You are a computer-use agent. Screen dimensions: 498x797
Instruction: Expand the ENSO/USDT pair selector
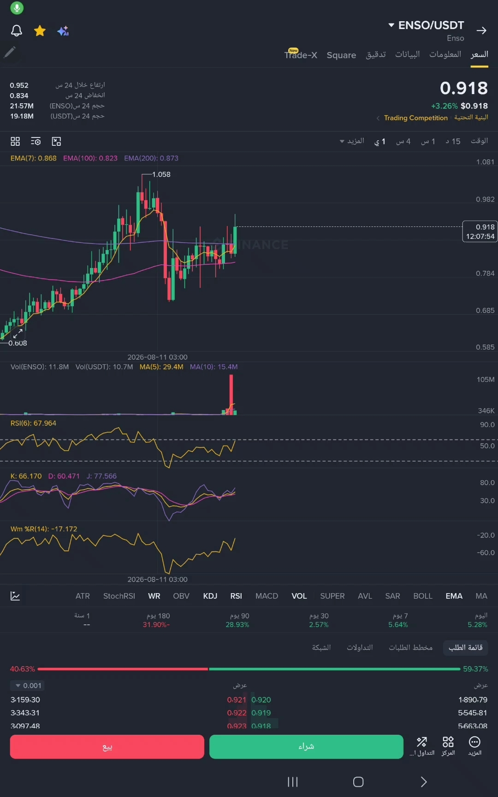coord(426,25)
